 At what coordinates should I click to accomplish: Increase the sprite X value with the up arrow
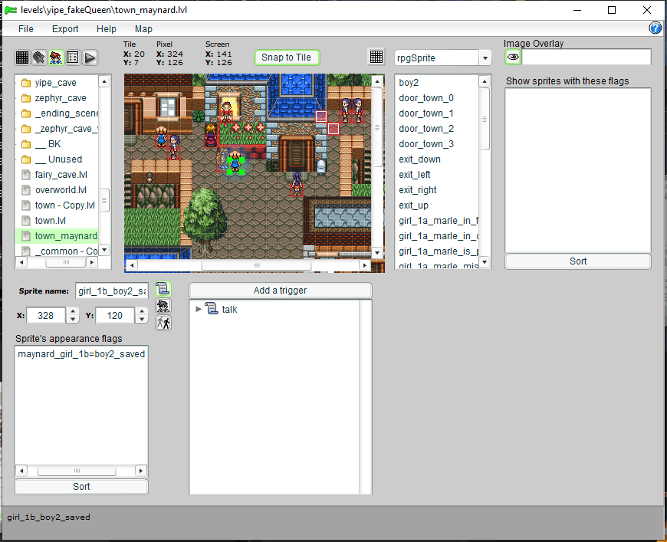point(73,311)
